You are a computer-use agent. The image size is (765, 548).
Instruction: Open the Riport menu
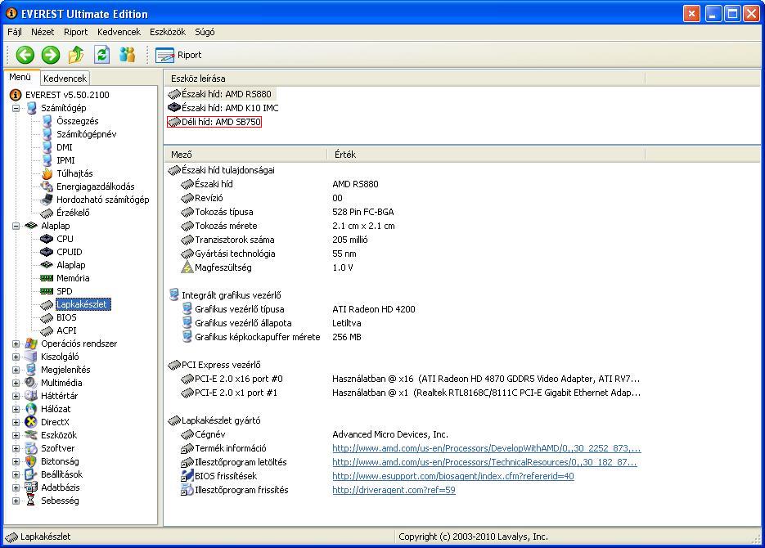(x=75, y=32)
